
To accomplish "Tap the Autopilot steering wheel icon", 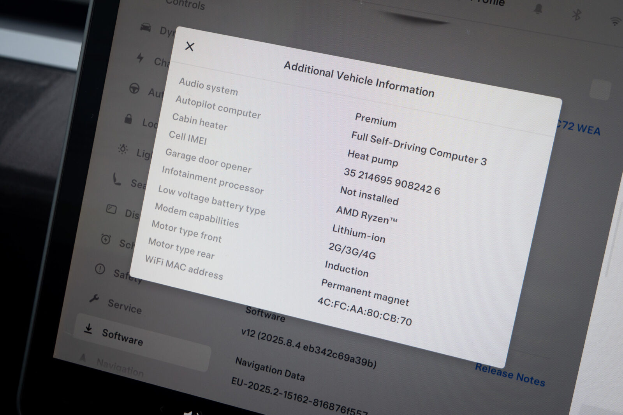I will [x=134, y=89].
